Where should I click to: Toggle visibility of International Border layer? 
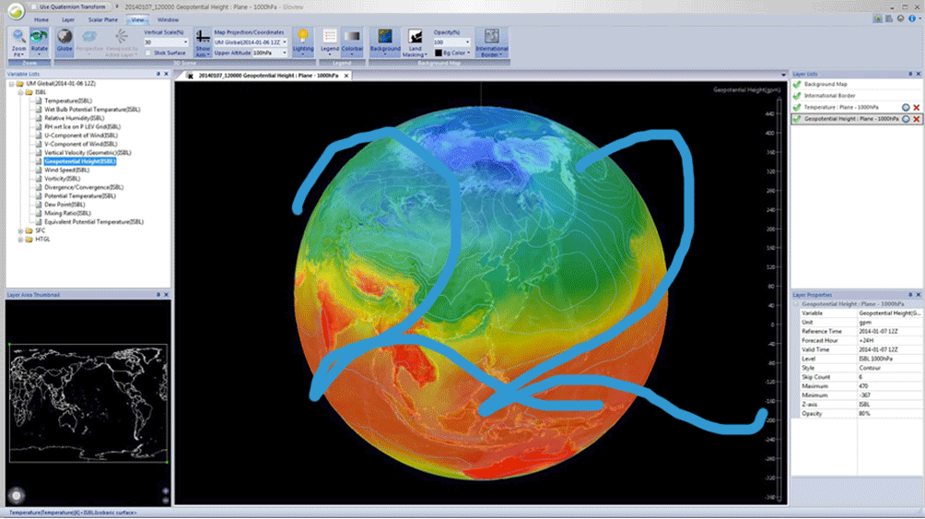(x=797, y=96)
